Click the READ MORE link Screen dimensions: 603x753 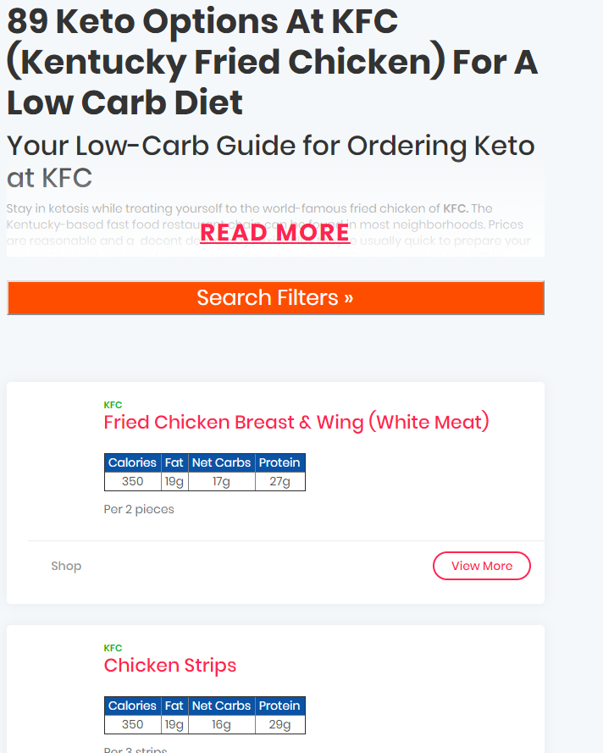(274, 232)
